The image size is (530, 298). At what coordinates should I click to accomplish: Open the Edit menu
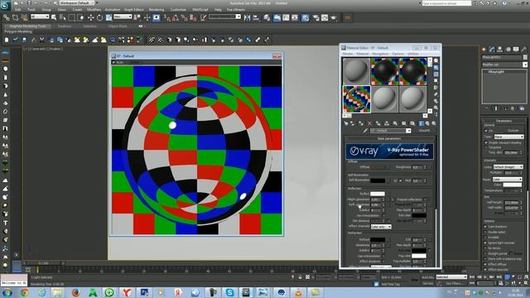pos(18,9)
